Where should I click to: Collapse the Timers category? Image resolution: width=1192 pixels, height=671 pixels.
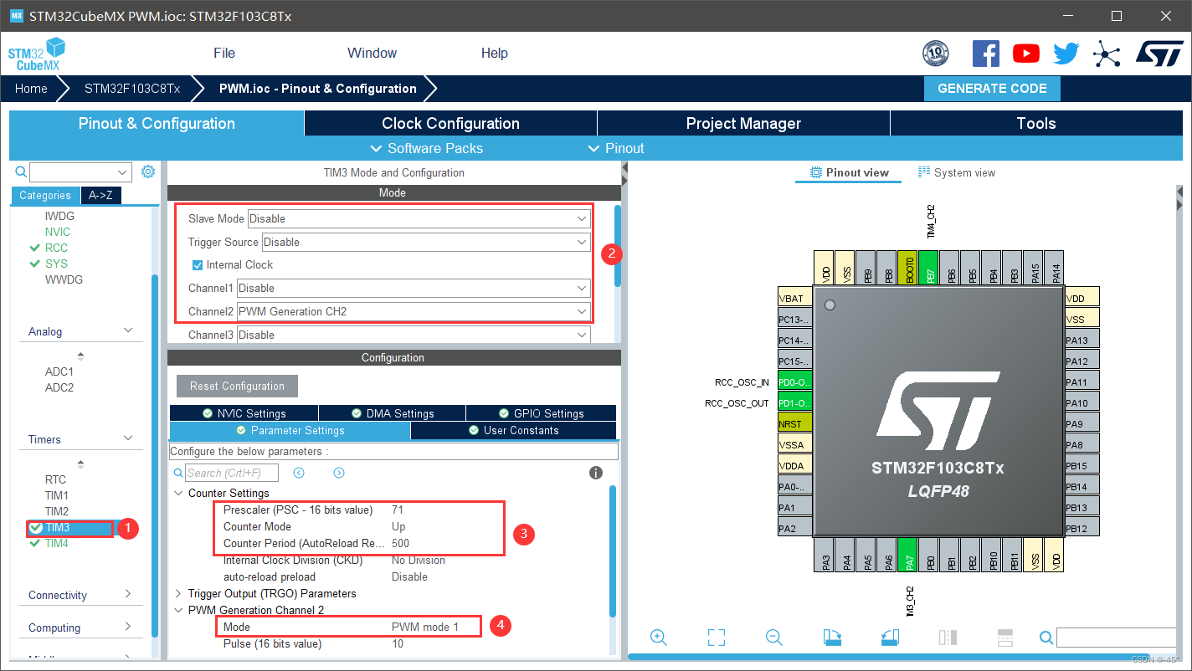coord(128,438)
